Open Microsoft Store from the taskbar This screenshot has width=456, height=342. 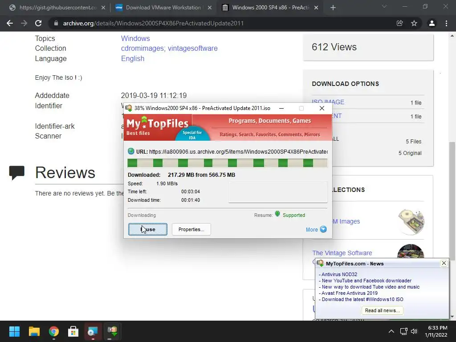point(73,331)
